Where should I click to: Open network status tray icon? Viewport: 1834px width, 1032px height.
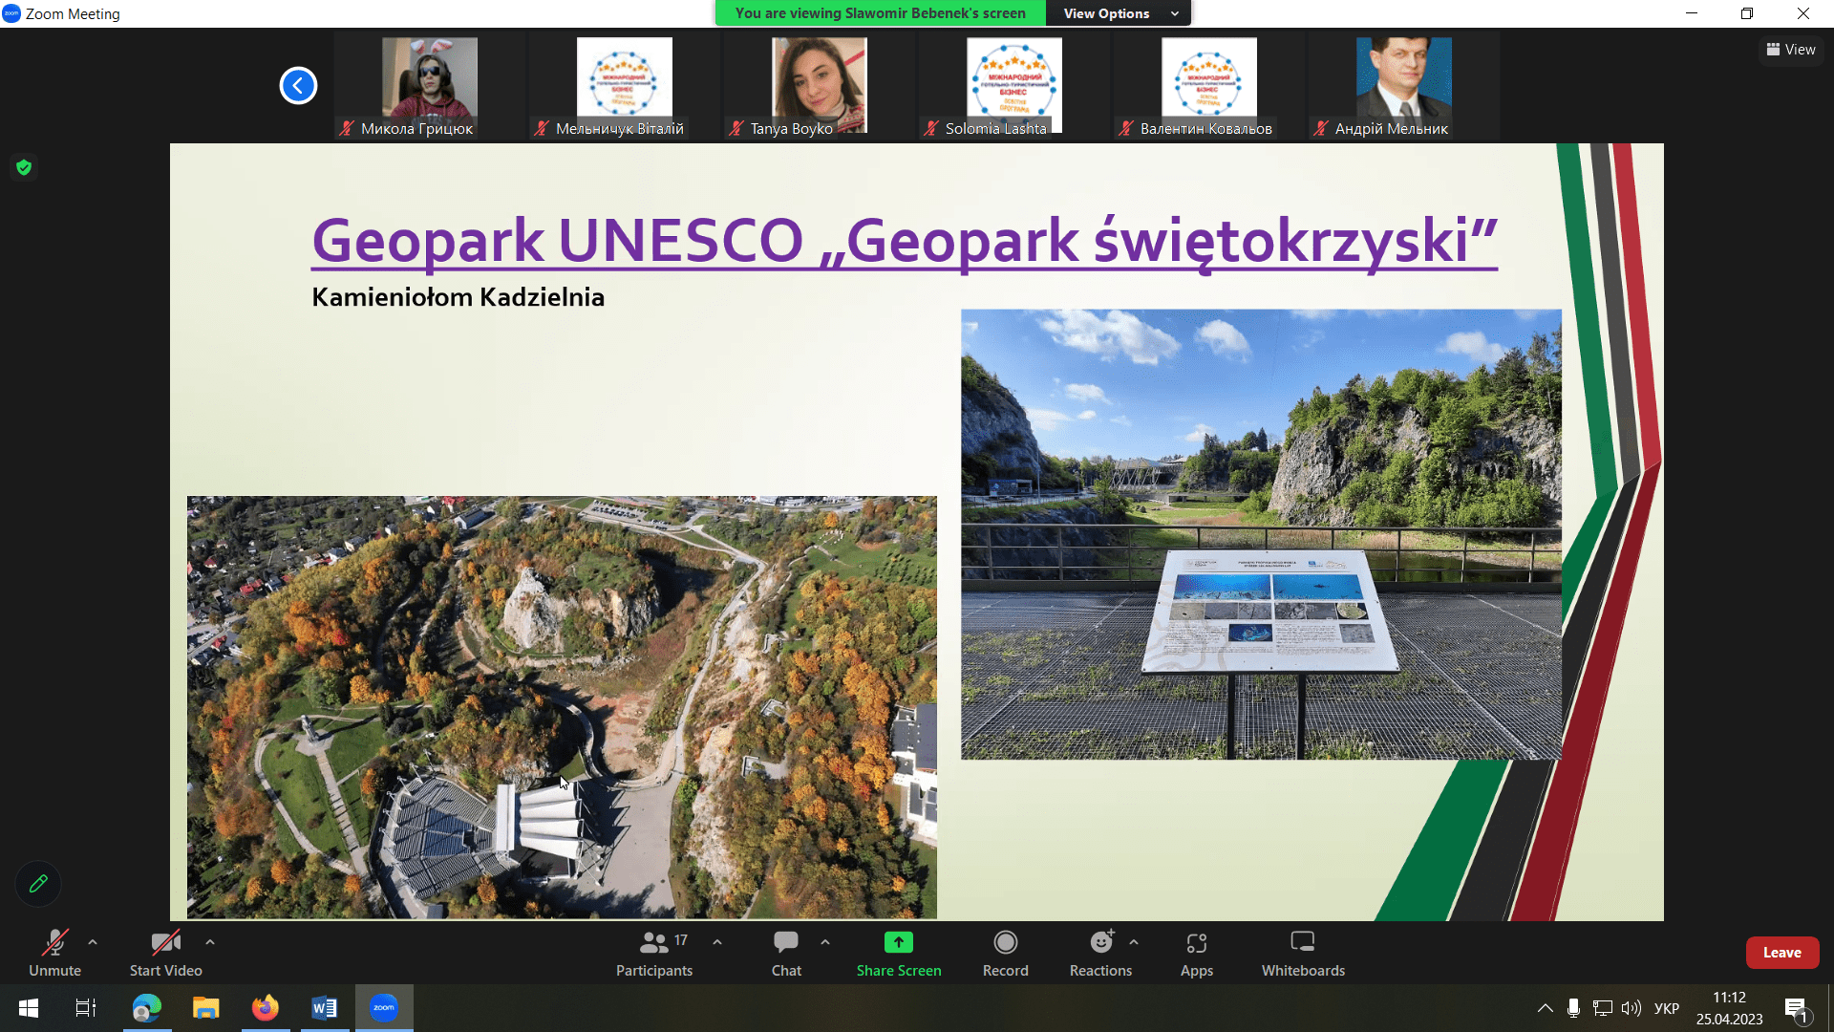pyautogui.click(x=1603, y=1008)
